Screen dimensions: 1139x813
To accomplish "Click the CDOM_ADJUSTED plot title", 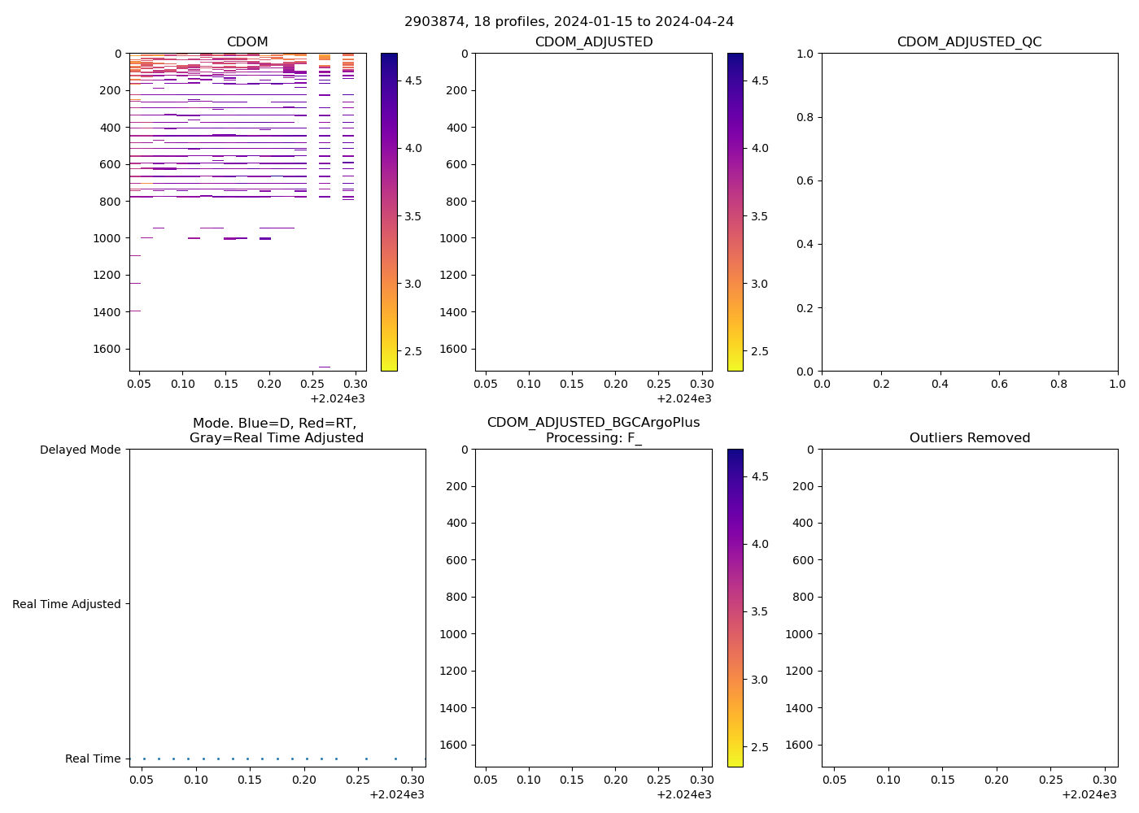I will coord(593,41).
